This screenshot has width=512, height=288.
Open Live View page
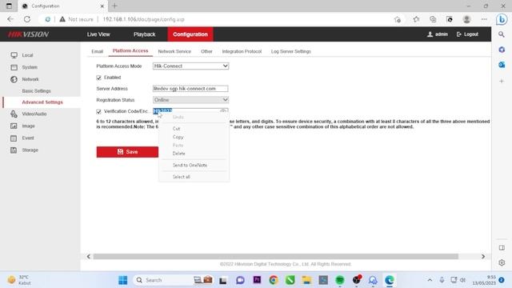(98, 34)
